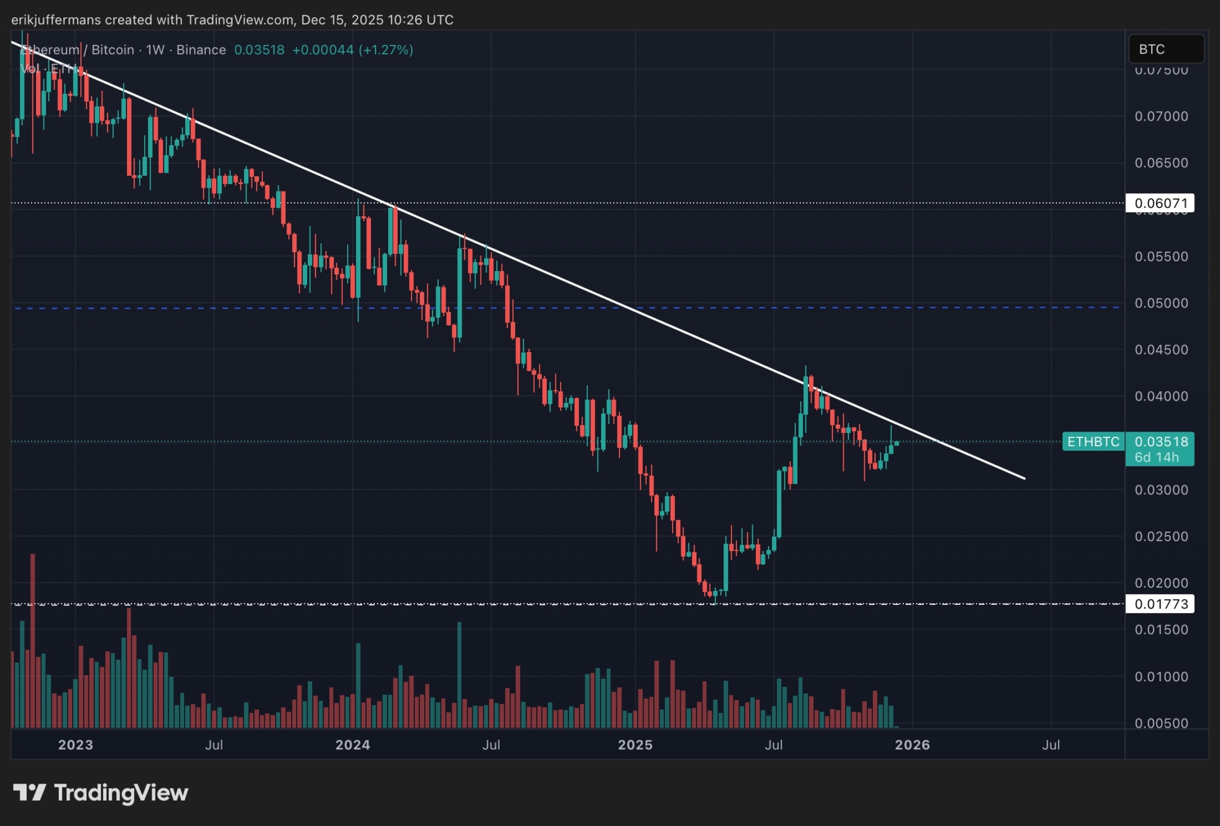1220x826 pixels.
Task: Click the 0.03000 label on price scale
Action: tap(1161, 490)
